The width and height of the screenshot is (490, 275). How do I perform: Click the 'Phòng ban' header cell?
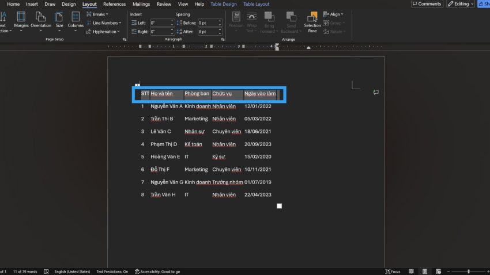(197, 94)
